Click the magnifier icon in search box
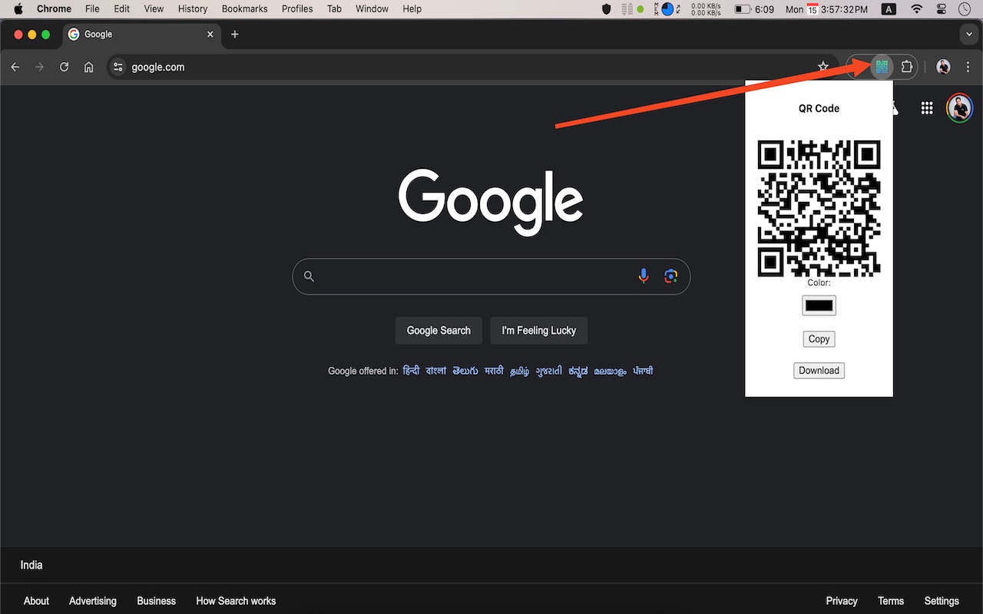The width and height of the screenshot is (983, 614). (309, 276)
